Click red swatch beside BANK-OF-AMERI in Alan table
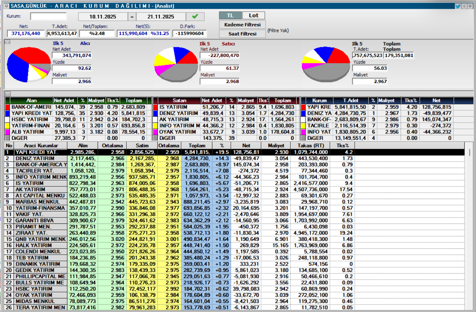Image resolution: width=476 pixels, height=312 pixels. point(7,107)
